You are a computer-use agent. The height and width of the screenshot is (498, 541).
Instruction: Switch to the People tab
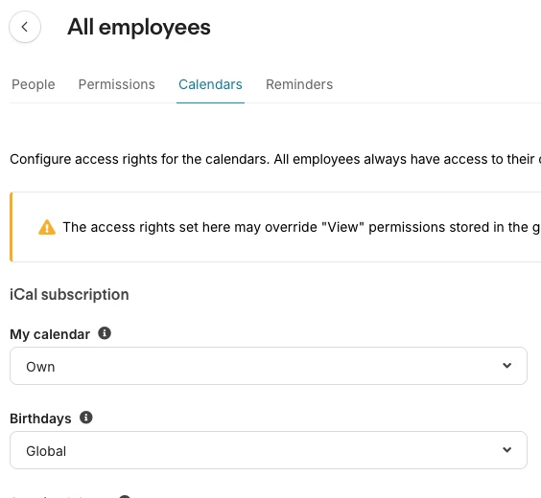(x=34, y=84)
